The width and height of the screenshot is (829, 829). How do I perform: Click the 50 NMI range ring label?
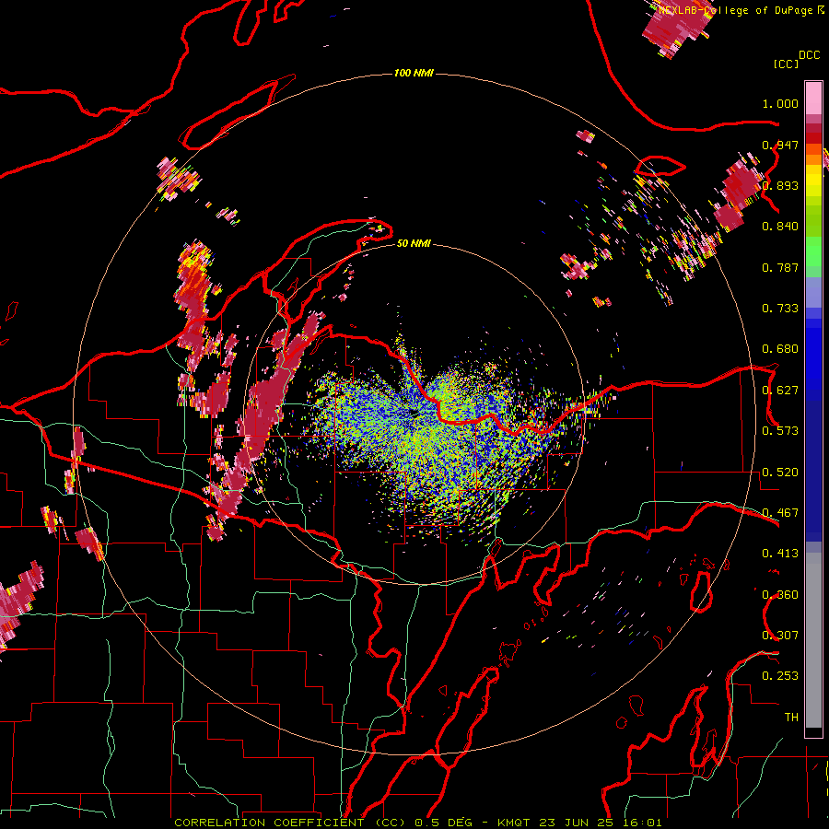pos(414,244)
